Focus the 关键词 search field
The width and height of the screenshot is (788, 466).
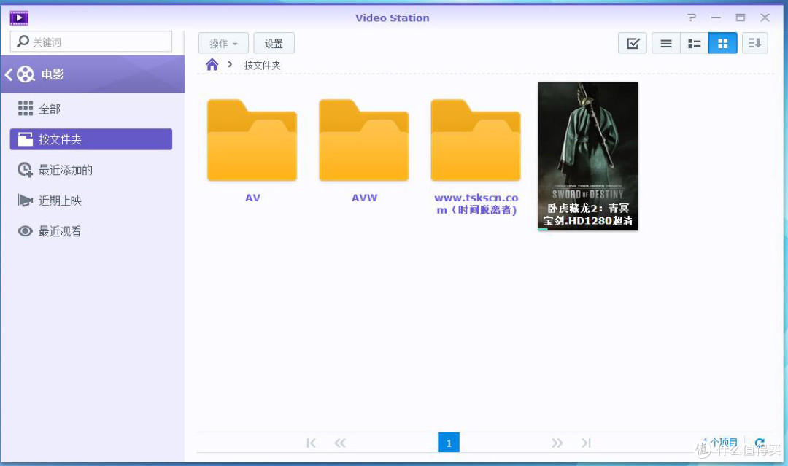tap(91, 42)
